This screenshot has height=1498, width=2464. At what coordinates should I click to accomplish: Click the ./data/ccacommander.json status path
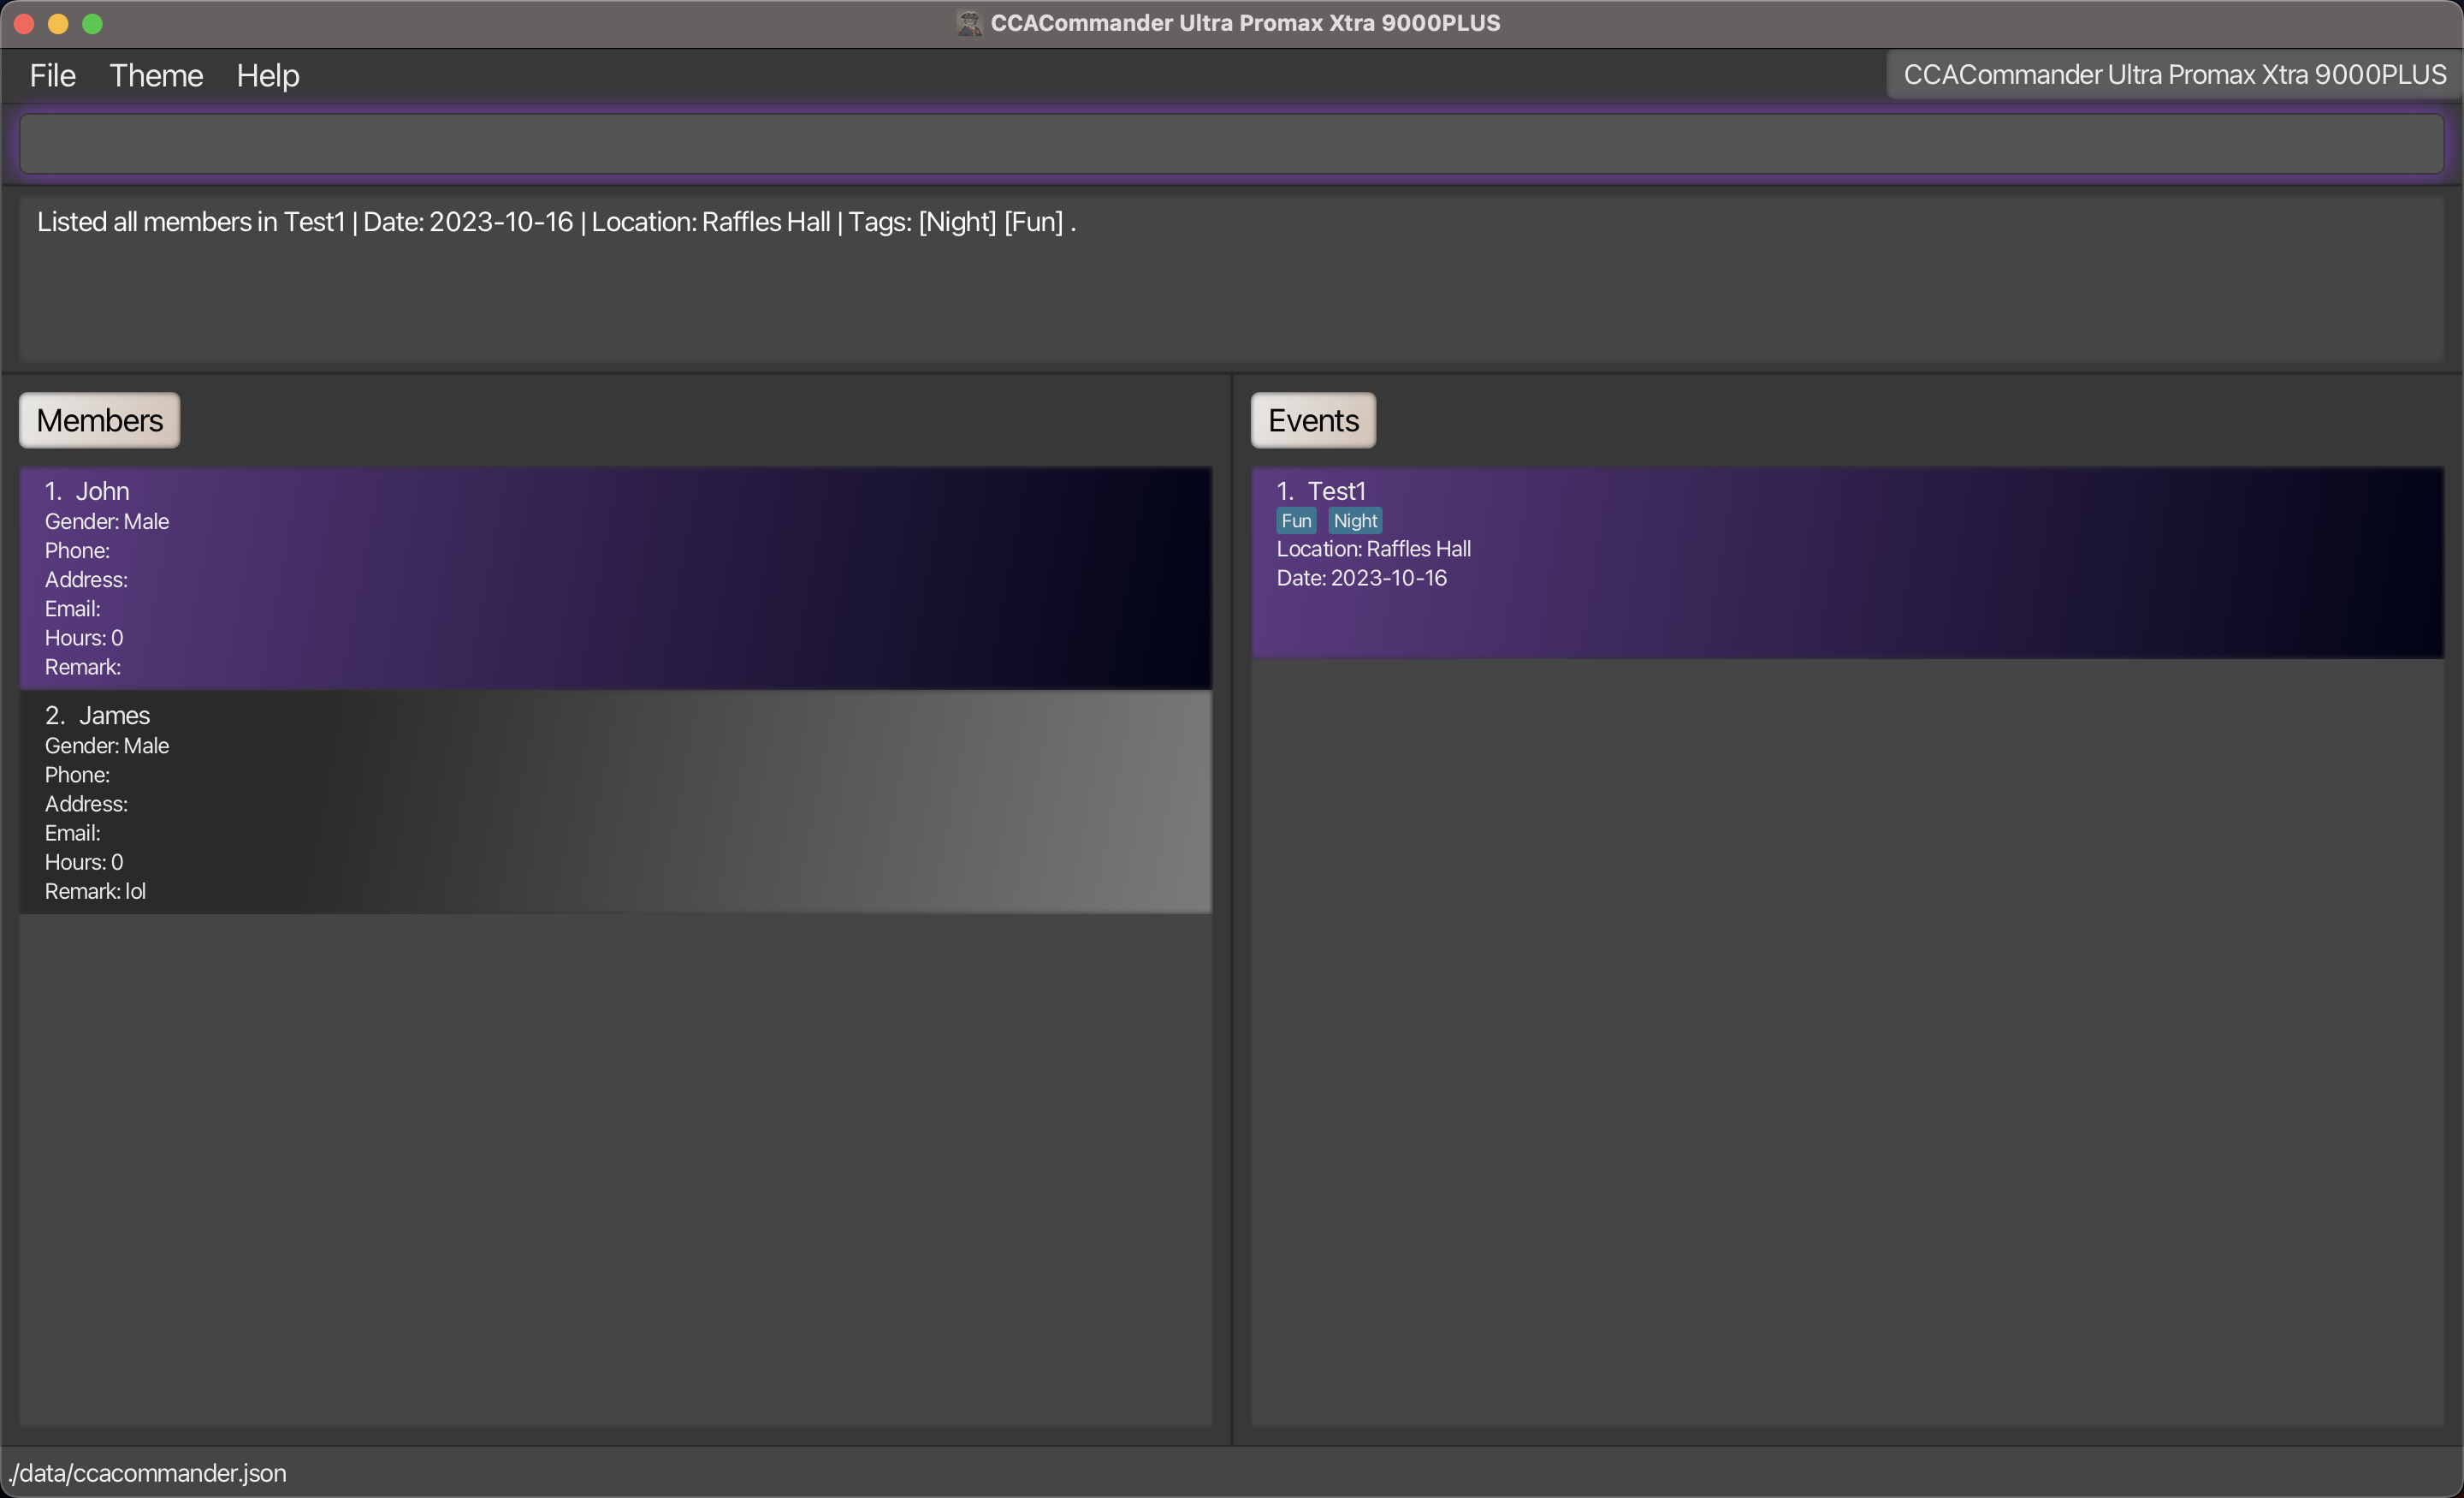(x=148, y=1473)
